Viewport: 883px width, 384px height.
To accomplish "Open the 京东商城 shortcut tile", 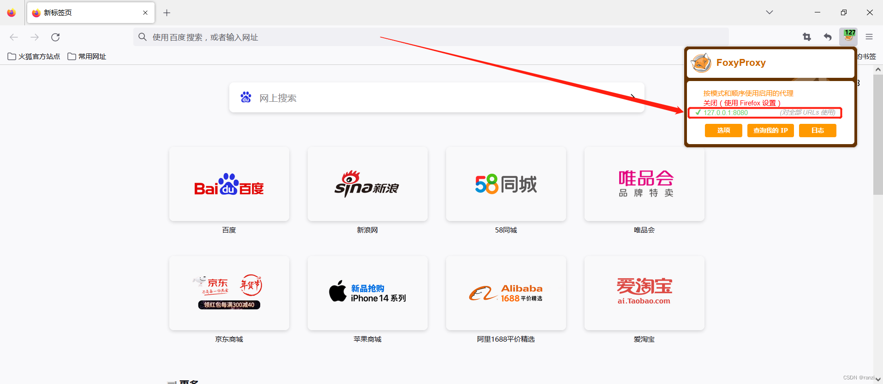I will (229, 293).
